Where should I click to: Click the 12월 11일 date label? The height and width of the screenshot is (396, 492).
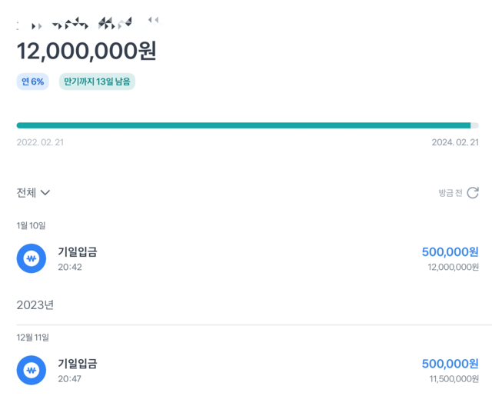tap(34, 338)
